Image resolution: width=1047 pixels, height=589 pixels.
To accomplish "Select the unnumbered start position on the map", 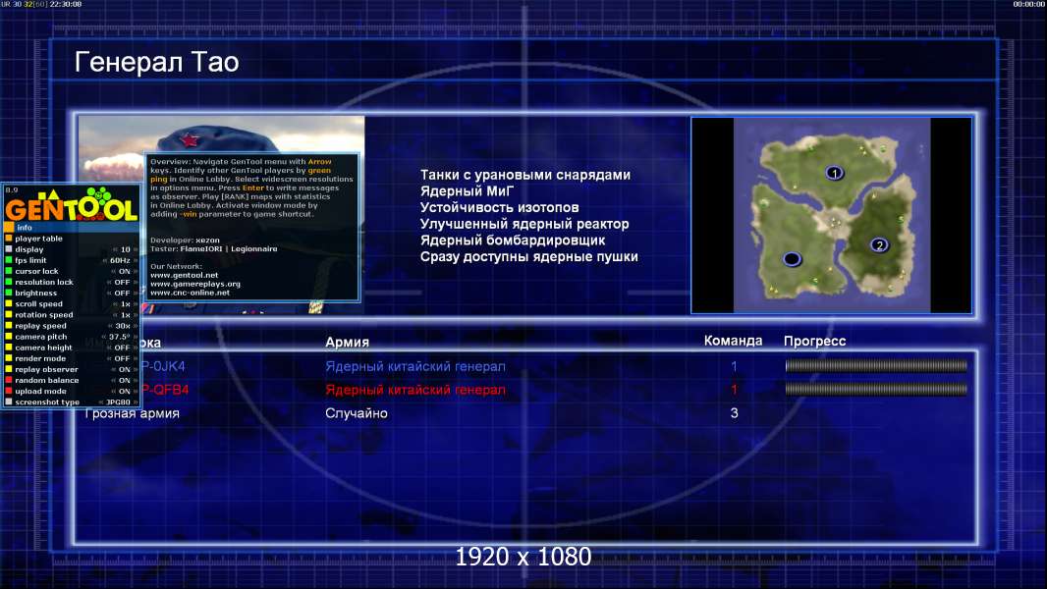I will pos(792,259).
